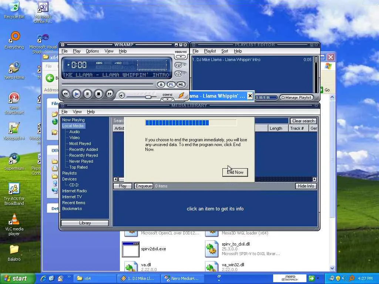Viewport: 379px width, 284px height.
Task: Open file with Winamp eject button
Action: point(161,85)
